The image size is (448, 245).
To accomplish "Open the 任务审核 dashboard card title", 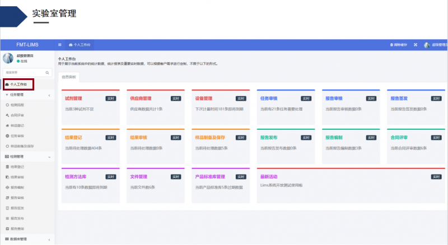I will click(269, 98).
